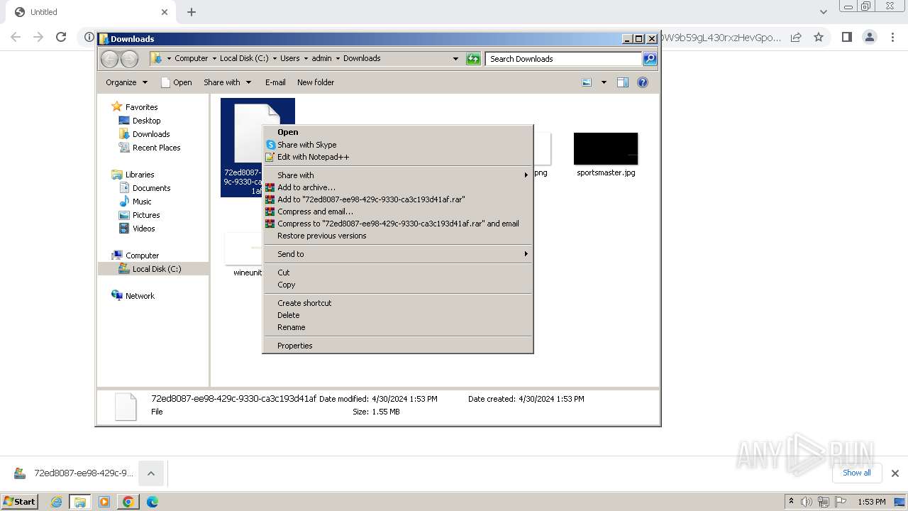
Task: Expand the Share with submenu in the context menu
Action: [397, 175]
